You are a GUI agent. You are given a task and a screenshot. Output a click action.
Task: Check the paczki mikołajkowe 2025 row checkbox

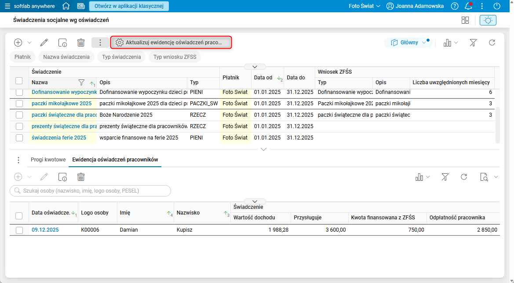(x=19, y=104)
